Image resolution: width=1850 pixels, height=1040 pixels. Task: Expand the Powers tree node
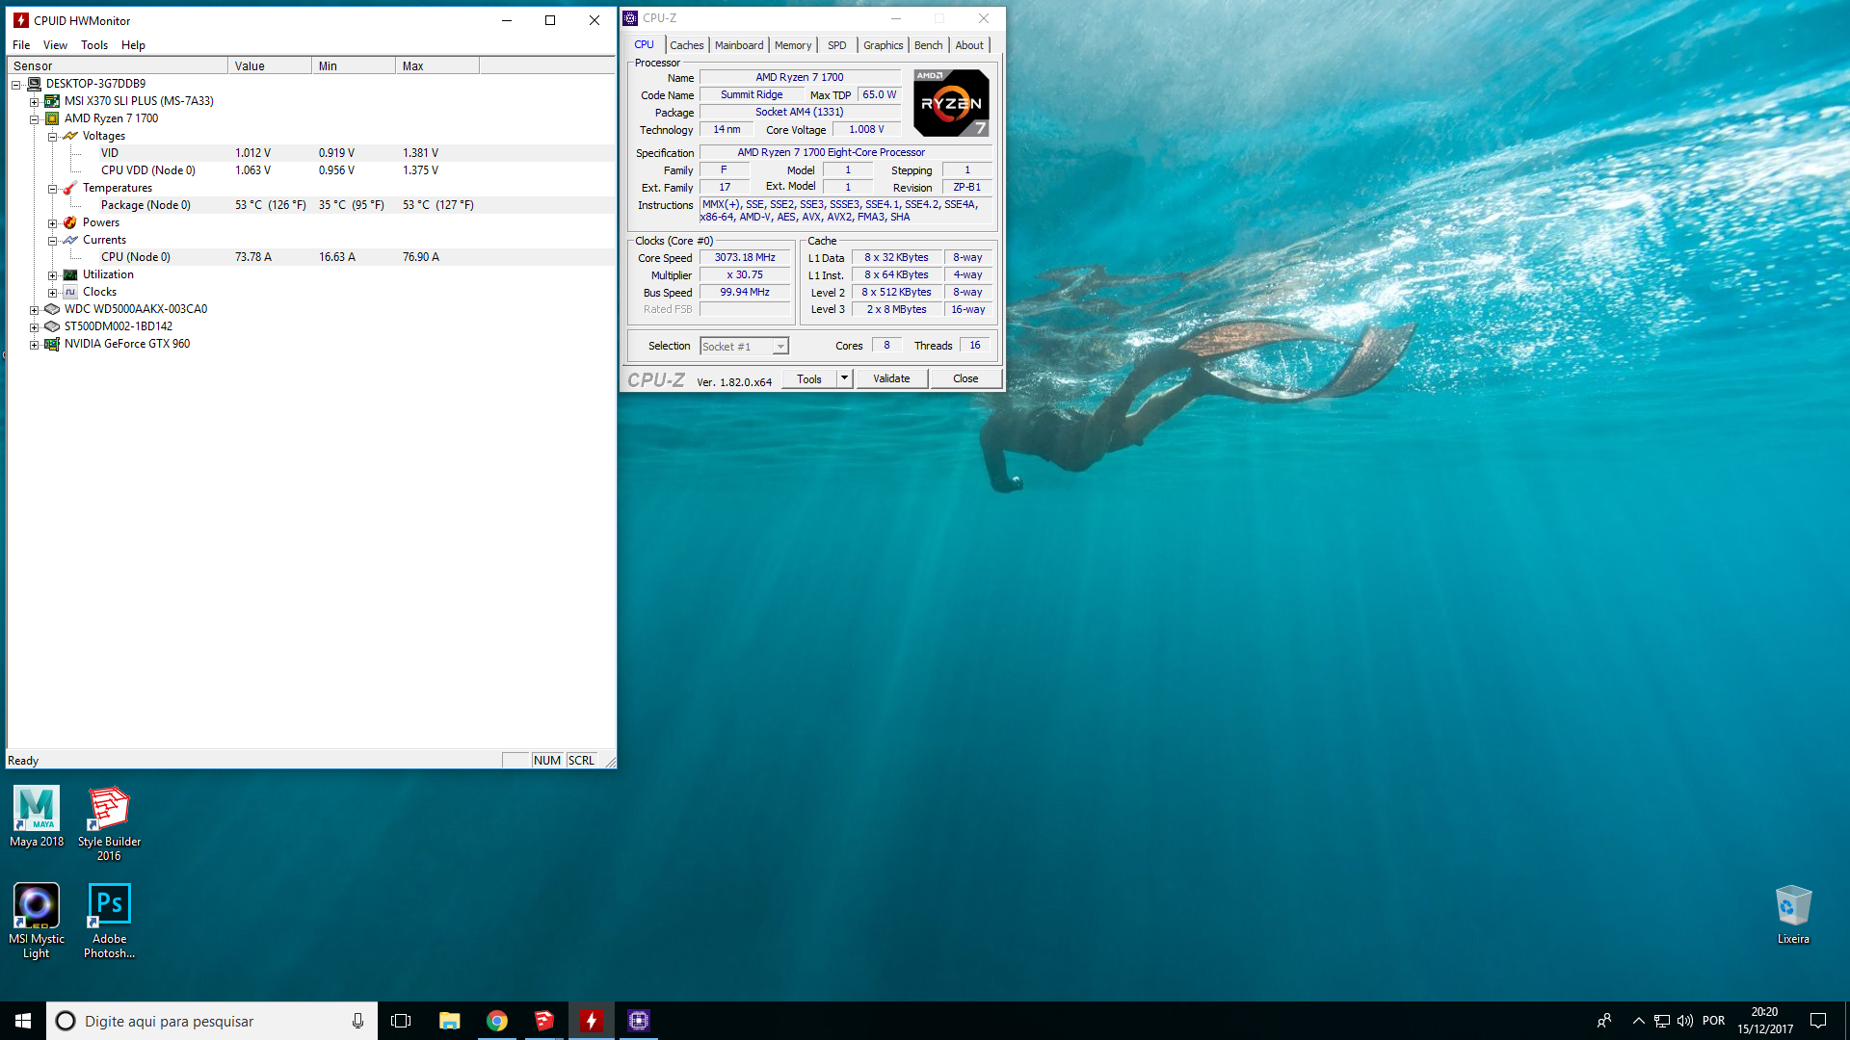[x=53, y=222]
